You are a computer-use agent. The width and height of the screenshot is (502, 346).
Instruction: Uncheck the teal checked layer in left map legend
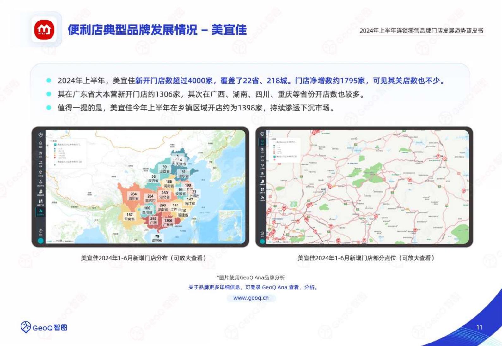pos(55,144)
